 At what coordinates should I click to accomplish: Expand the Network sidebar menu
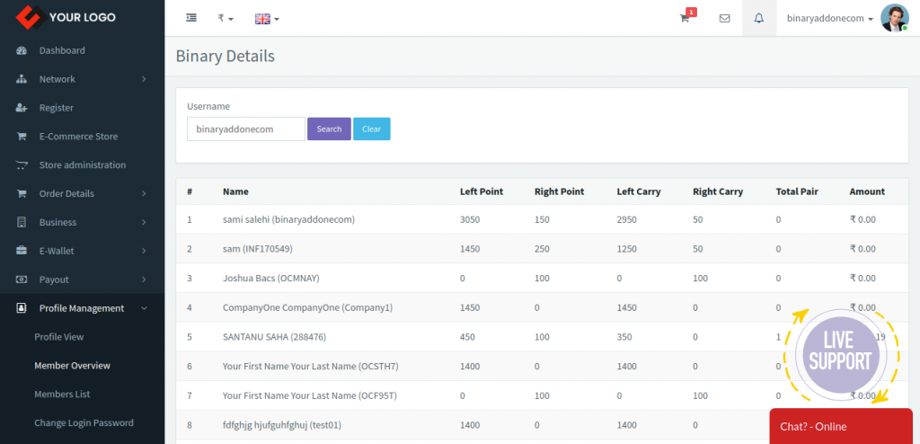(82, 79)
